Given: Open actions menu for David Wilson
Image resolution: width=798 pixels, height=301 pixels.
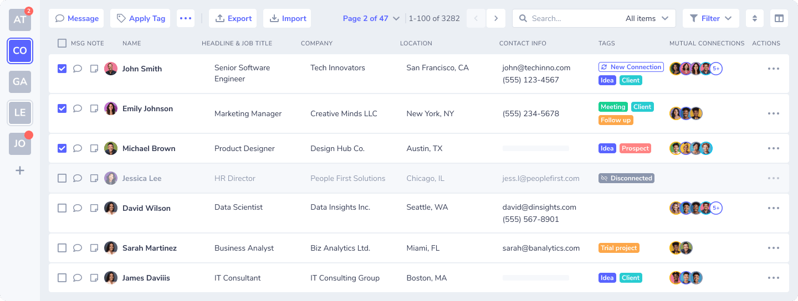Looking at the screenshot, I should click(774, 208).
